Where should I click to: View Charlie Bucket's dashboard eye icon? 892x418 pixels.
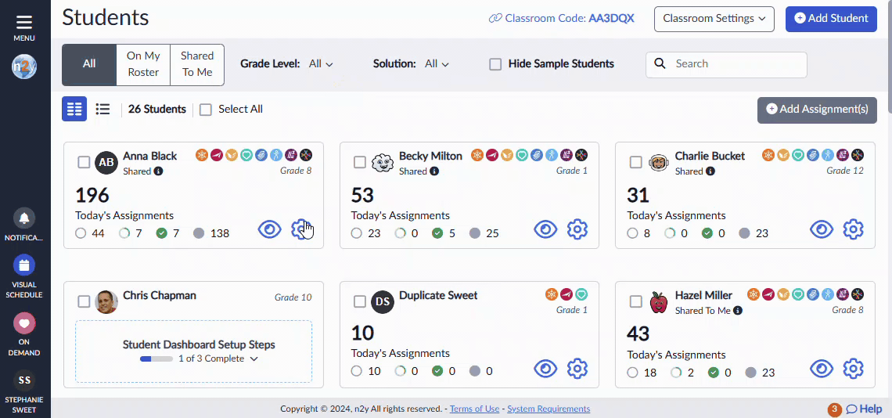pyautogui.click(x=822, y=229)
